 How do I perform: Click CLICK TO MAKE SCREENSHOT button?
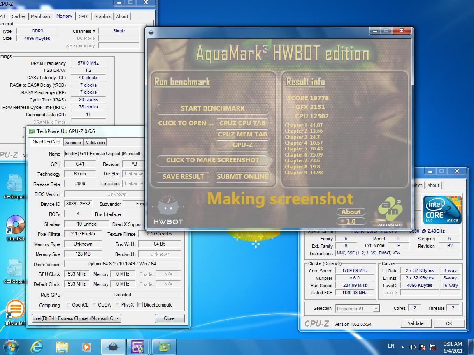tap(212, 160)
